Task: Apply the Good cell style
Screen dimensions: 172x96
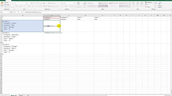Action: 113,3
